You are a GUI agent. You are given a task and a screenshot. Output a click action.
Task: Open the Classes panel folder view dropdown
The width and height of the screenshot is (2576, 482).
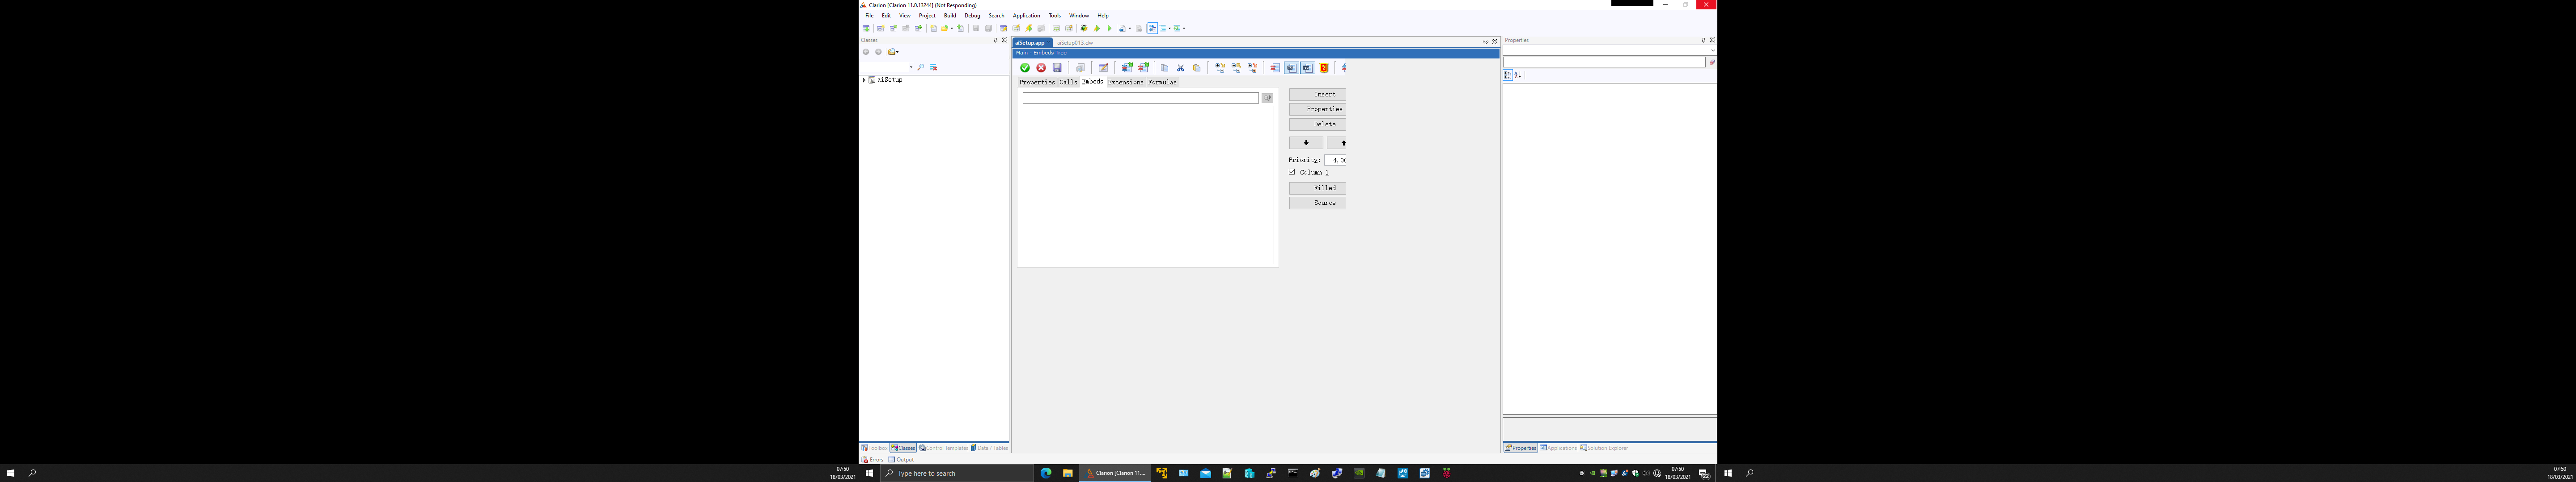pyautogui.click(x=898, y=52)
